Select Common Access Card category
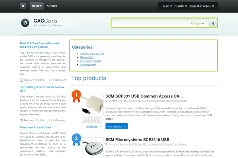Image resolution: width=238 pixels, height=158 pixels. pos(92,54)
